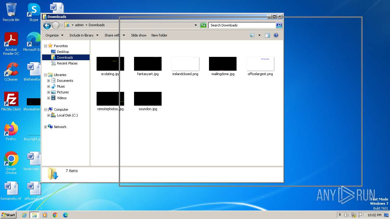Click the New folder button

(159, 35)
